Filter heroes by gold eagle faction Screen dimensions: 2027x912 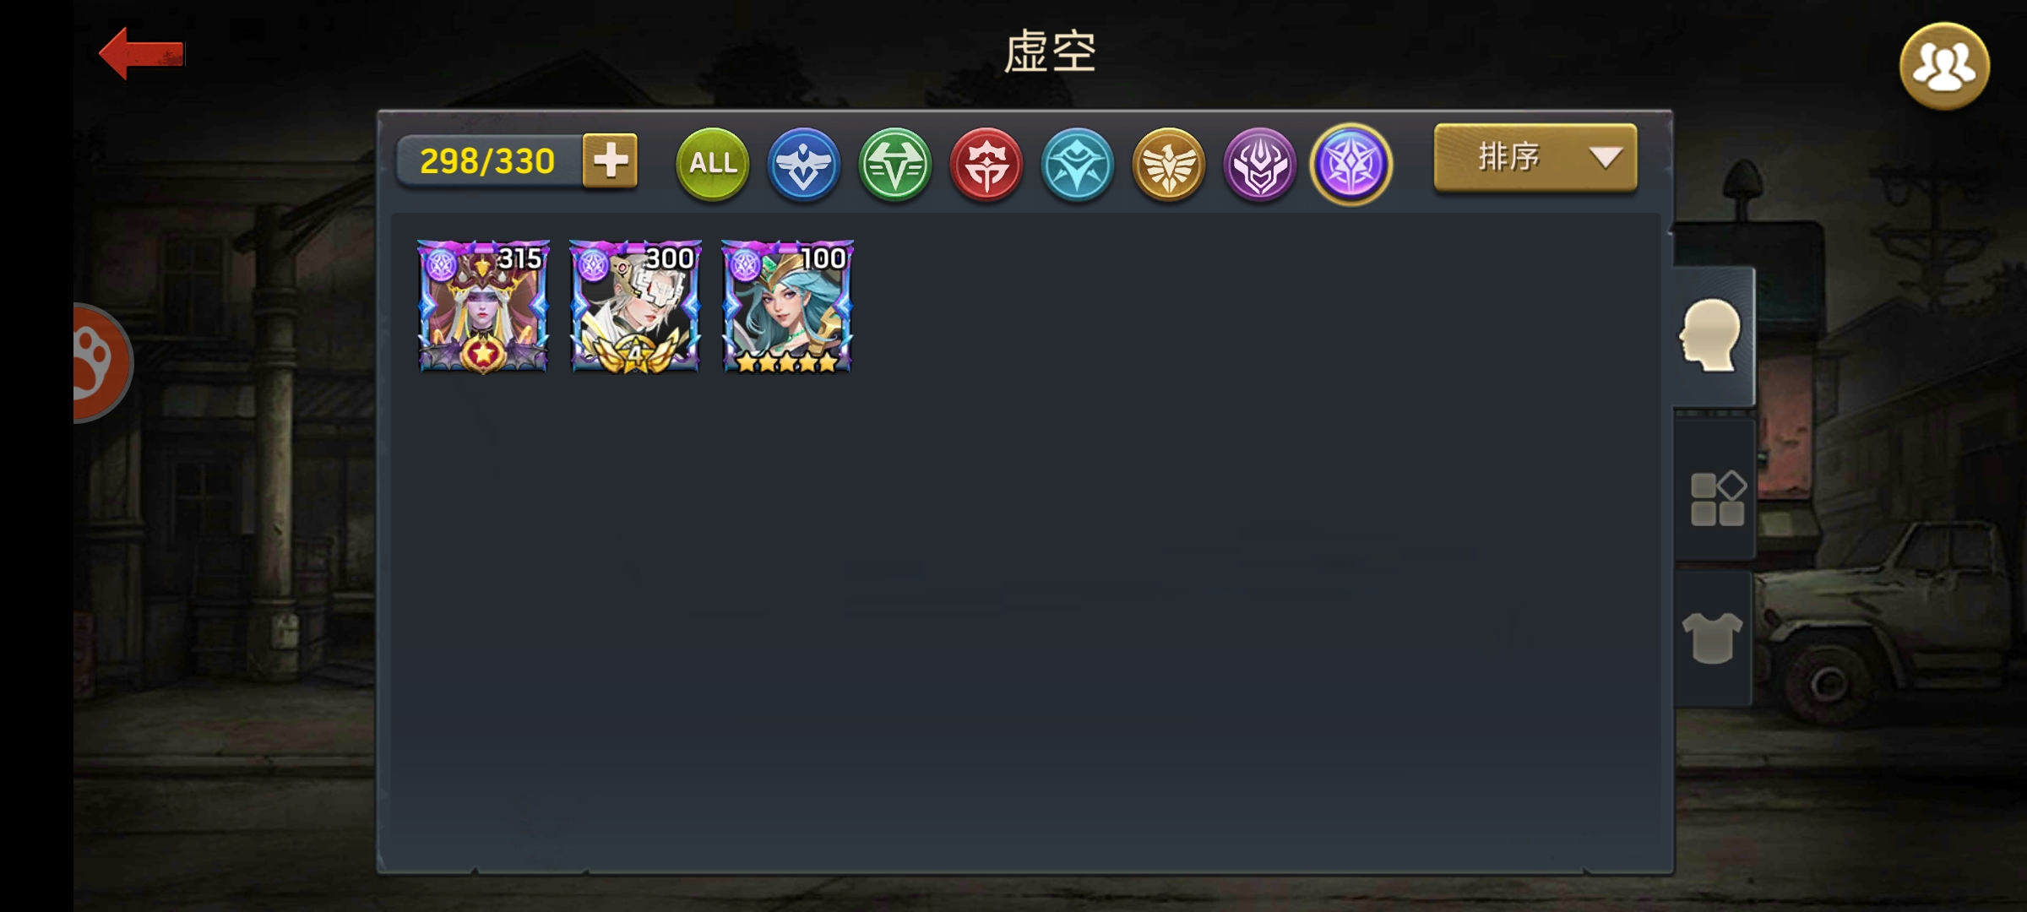pyautogui.click(x=1168, y=164)
